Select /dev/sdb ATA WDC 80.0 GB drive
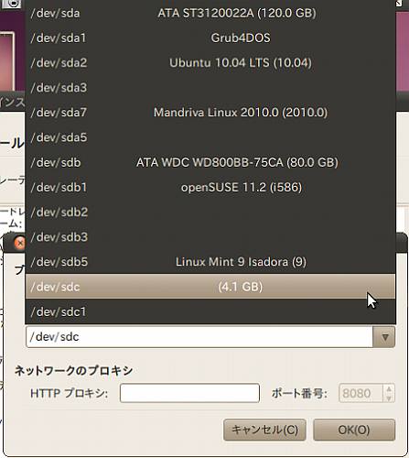The image size is (409, 458). pos(210,162)
